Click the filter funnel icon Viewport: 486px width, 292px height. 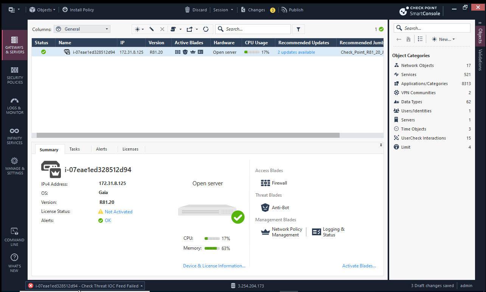(x=298, y=29)
